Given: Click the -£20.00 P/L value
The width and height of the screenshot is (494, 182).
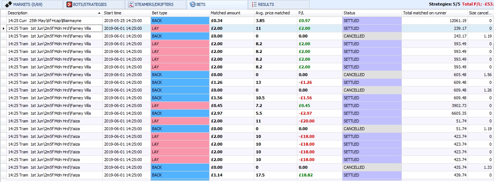Looking at the screenshot, I should tap(306, 121).
